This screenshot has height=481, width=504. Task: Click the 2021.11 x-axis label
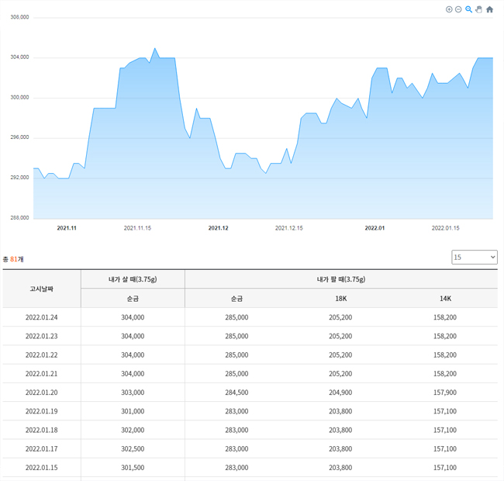[x=67, y=228]
